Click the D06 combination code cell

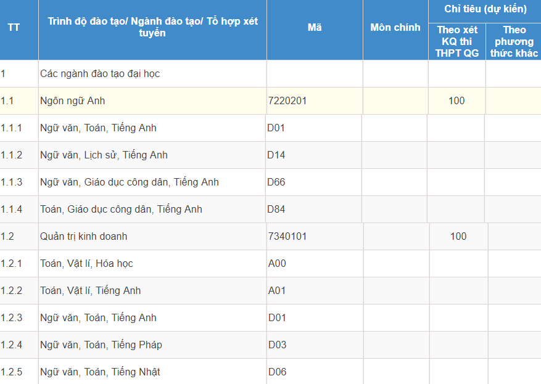coord(277,372)
